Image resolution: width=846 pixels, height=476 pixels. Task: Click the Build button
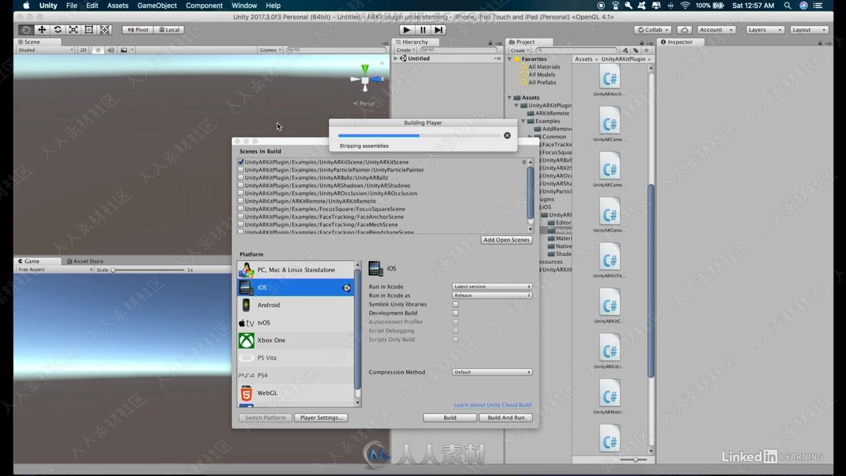[x=450, y=418]
